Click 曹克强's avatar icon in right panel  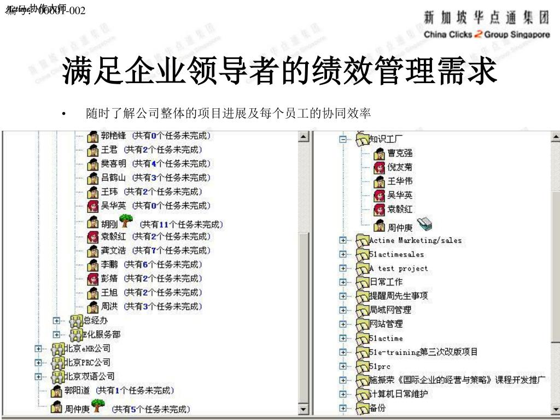379,154
